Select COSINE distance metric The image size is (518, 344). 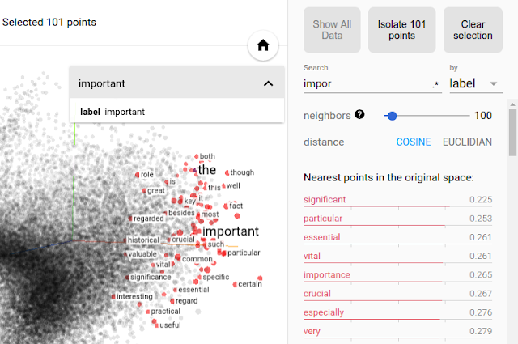coord(414,142)
